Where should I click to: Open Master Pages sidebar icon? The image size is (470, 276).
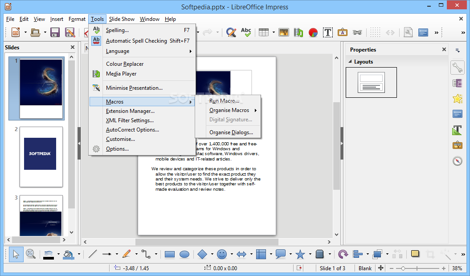click(457, 114)
